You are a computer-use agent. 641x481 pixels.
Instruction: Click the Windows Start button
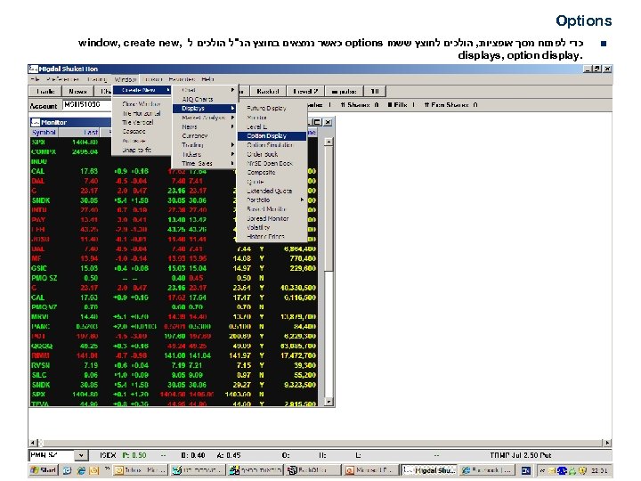[x=44, y=470]
